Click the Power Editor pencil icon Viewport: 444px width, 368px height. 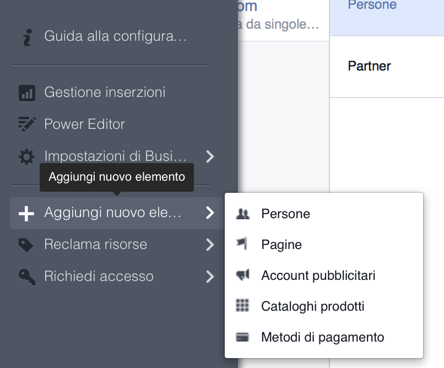click(x=26, y=125)
